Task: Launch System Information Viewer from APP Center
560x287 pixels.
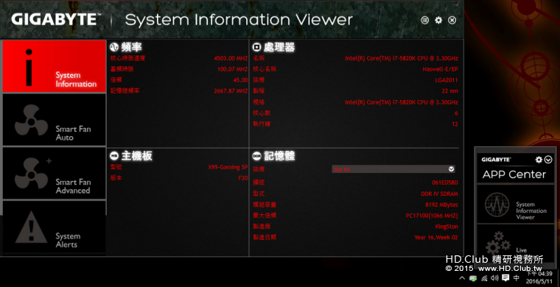Action: click(x=515, y=205)
